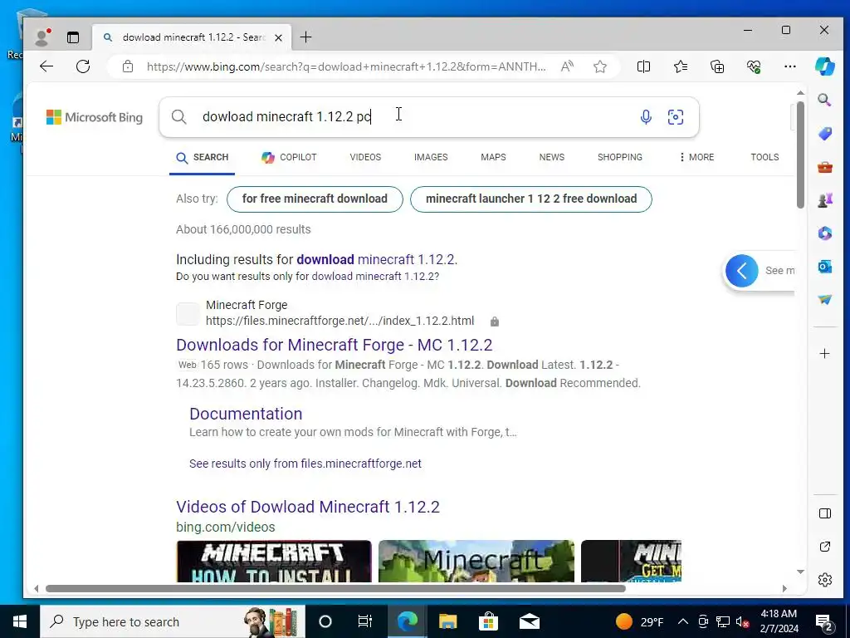Image resolution: width=850 pixels, height=638 pixels.
Task: Try 'minecraft launcher 1 12 2 free download' suggestion
Action: 531,199
